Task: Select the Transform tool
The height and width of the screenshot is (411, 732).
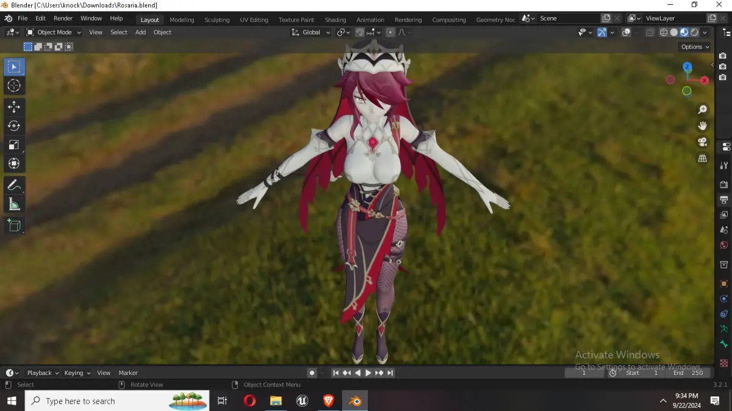Action: (x=14, y=163)
